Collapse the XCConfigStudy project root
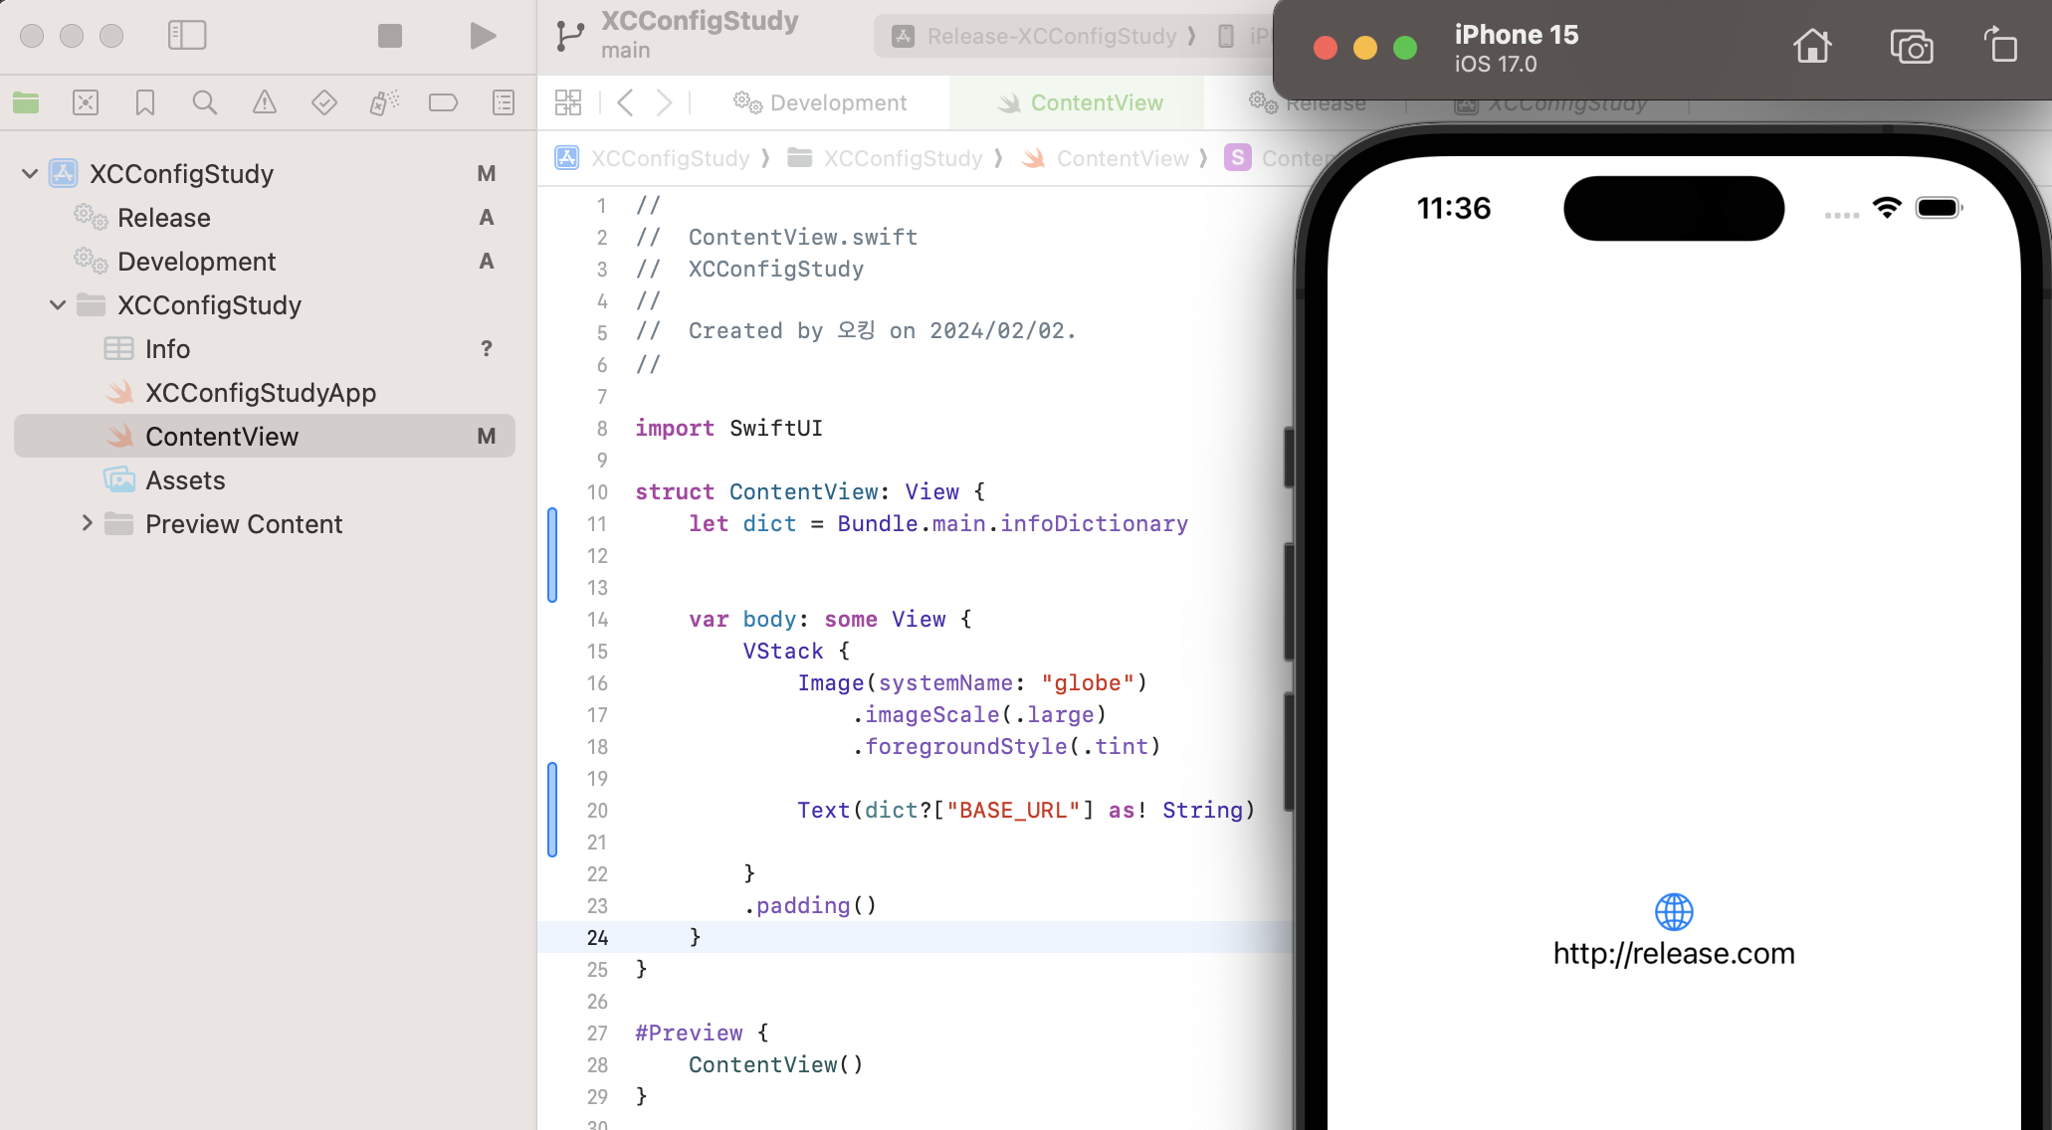Viewport: 2052px width, 1130px height. (30, 174)
